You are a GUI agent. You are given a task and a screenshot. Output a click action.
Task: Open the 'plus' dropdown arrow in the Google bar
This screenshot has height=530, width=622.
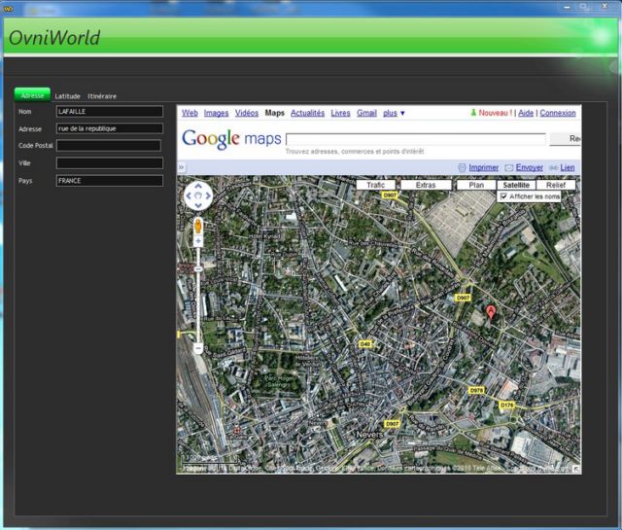tap(402, 113)
